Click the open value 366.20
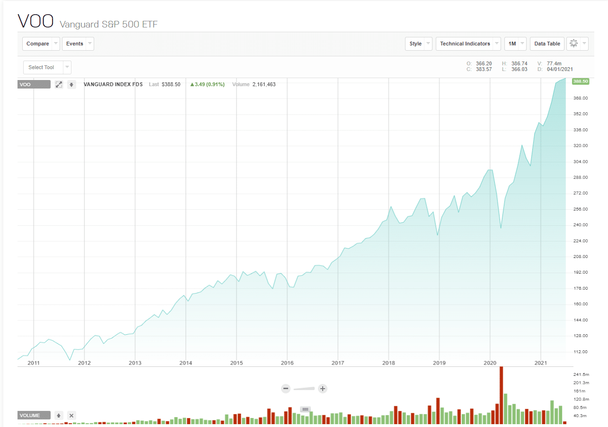 [484, 63]
